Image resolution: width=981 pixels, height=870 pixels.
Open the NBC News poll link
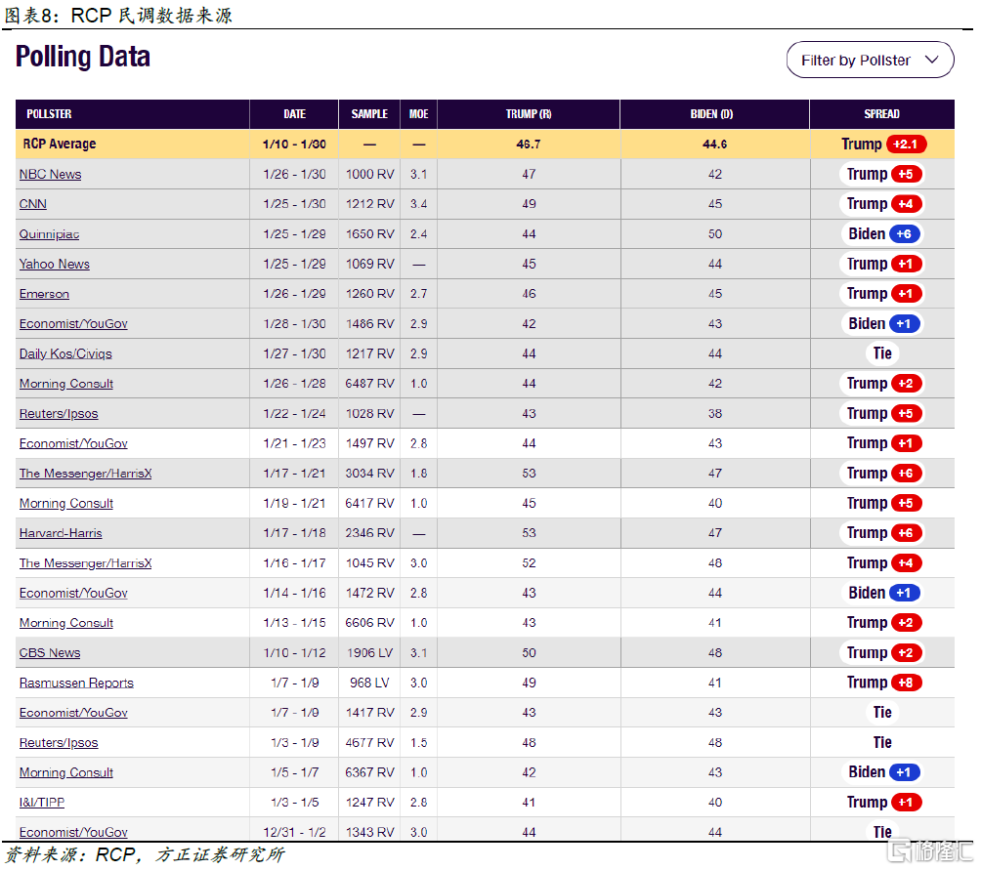[x=50, y=175]
